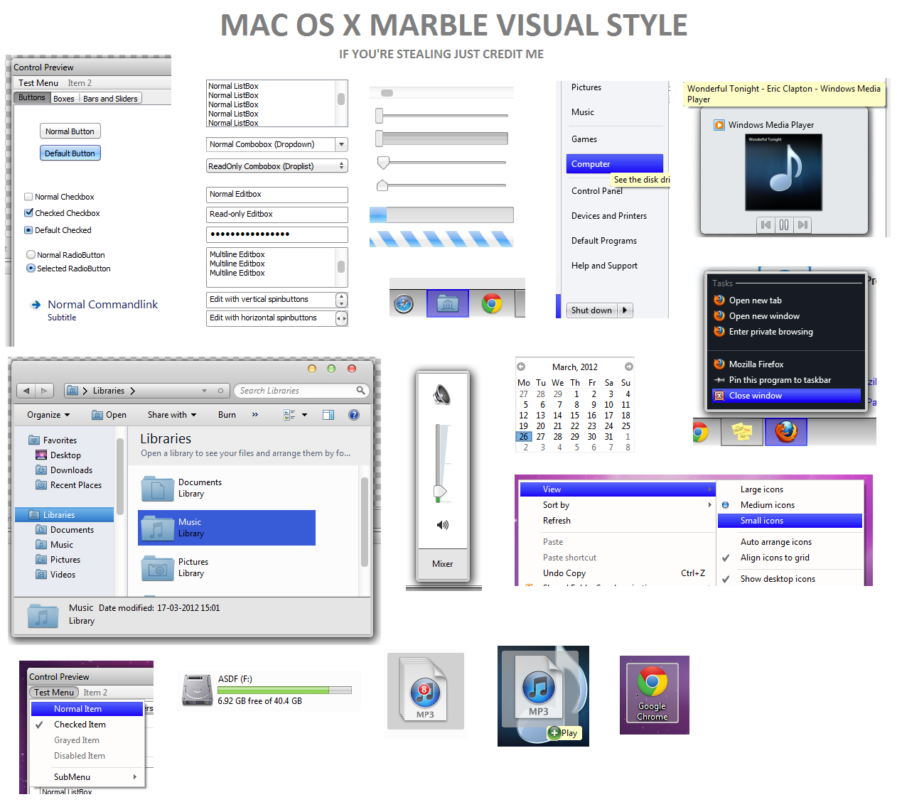Check the Normal Checkbox
897x802 pixels.
pyautogui.click(x=28, y=196)
